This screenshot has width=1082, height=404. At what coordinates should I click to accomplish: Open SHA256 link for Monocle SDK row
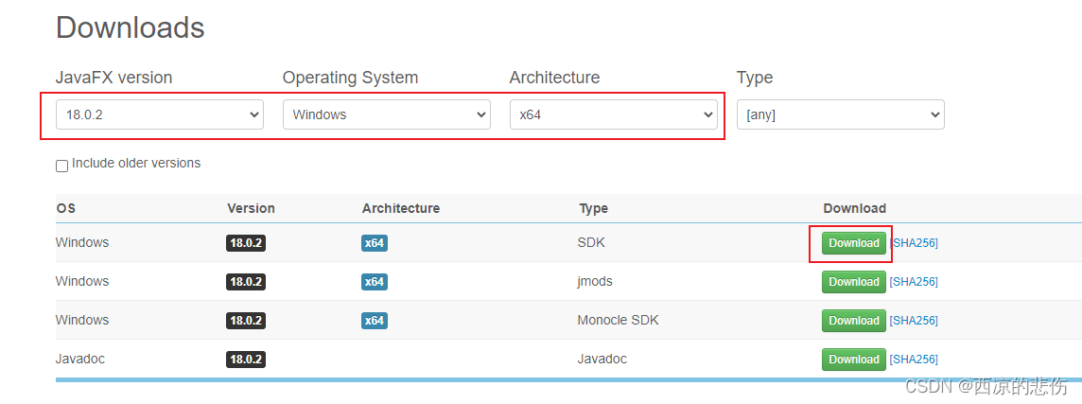(914, 321)
